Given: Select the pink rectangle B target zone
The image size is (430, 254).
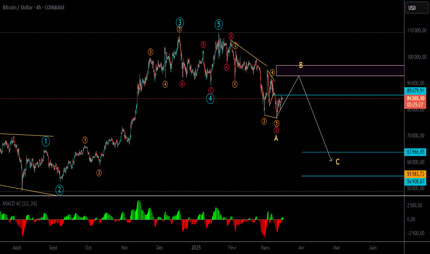Looking at the screenshot, I should point(340,71).
